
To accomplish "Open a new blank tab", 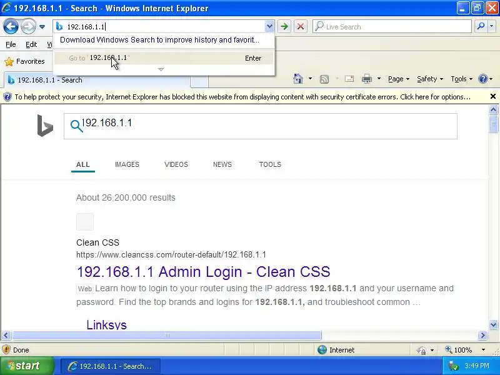I will click(x=199, y=81).
